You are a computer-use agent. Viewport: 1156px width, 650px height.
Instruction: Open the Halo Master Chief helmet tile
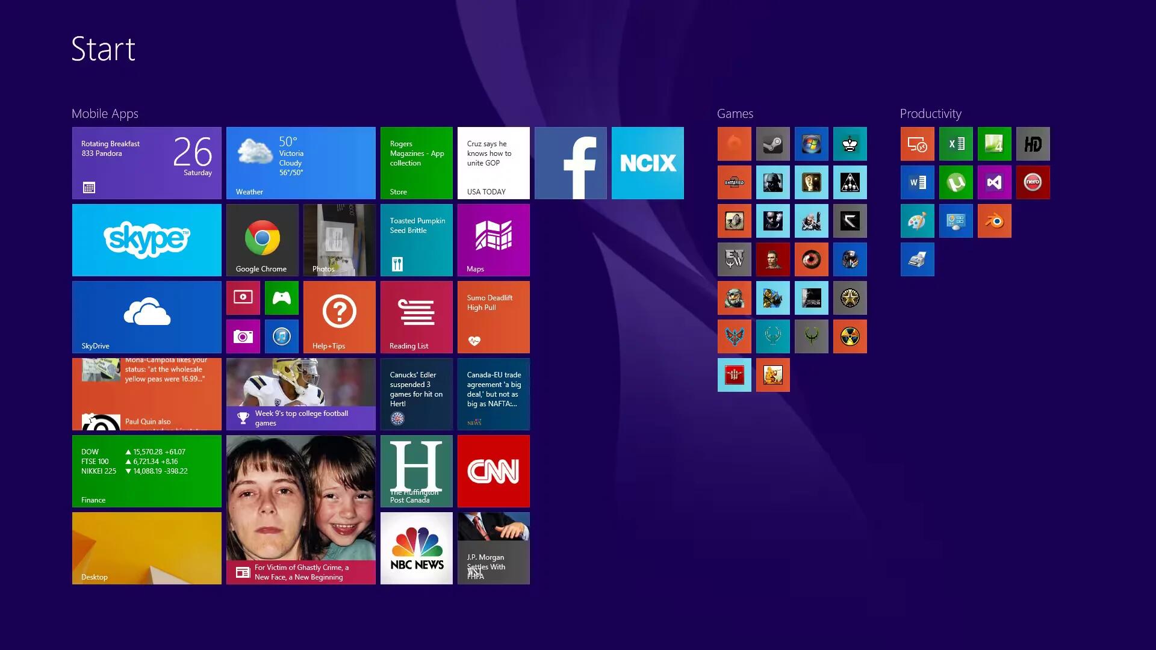point(734,298)
